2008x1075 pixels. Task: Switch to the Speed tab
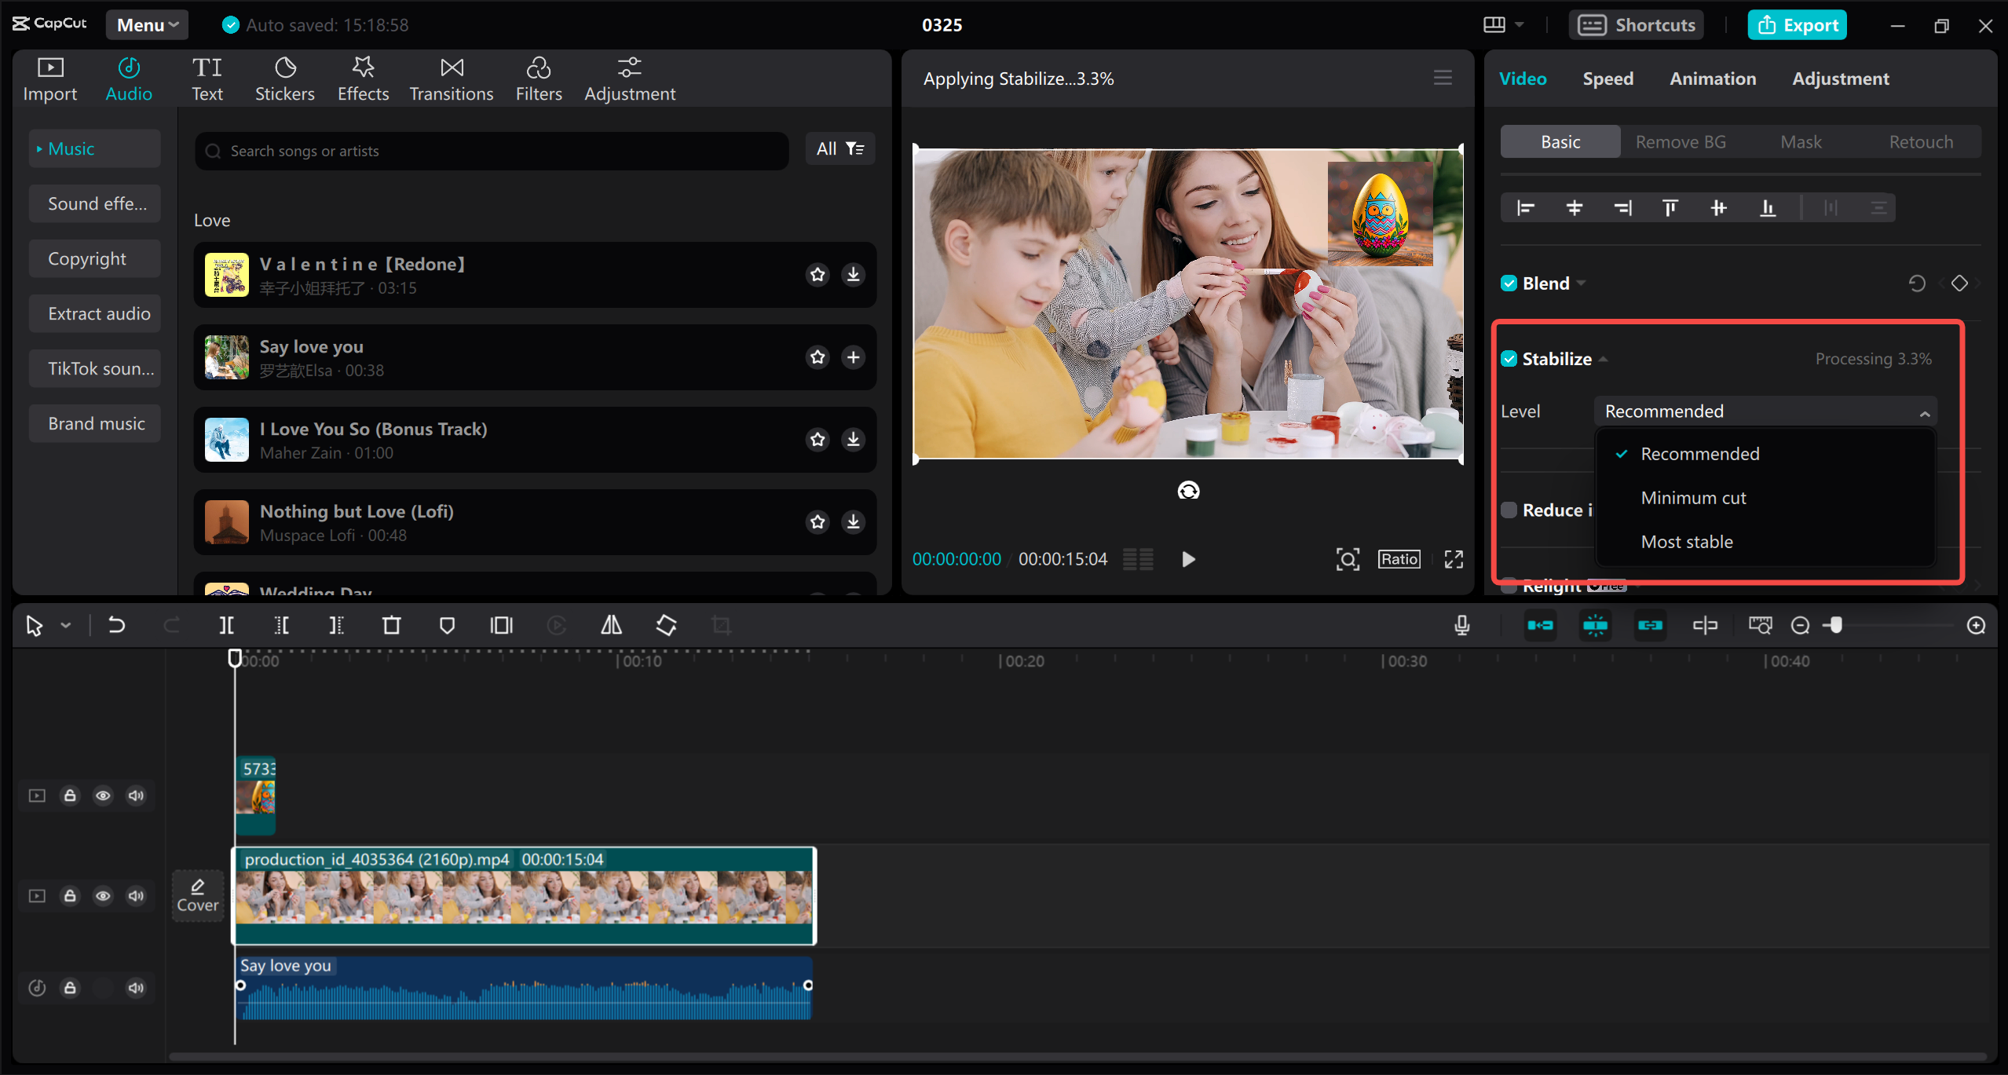point(1607,78)
